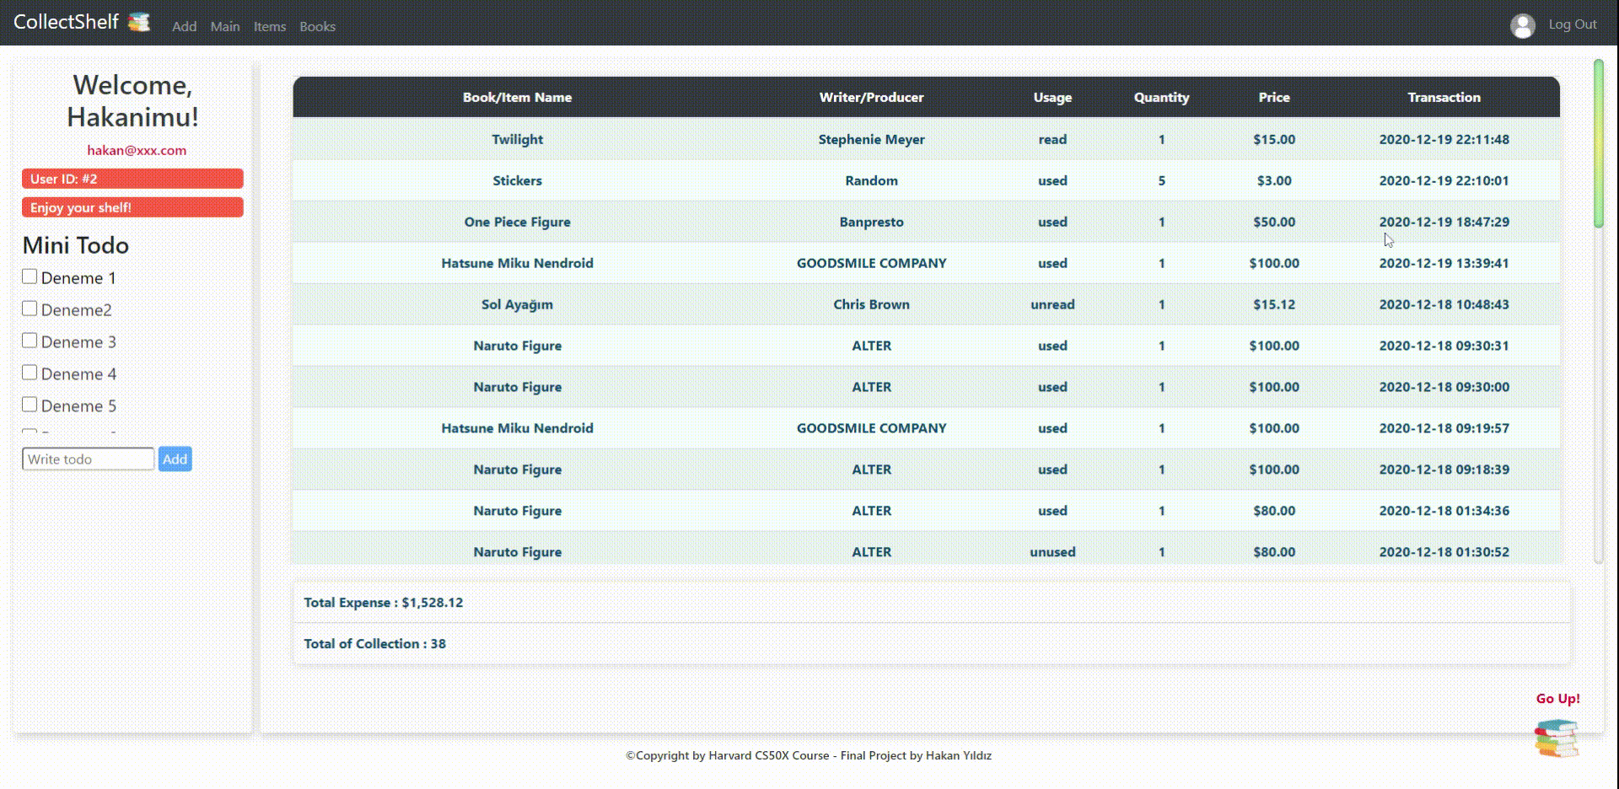1619x789 pixels.
Task: Click the Book/Item Name column header
Action: click(517, 97)
